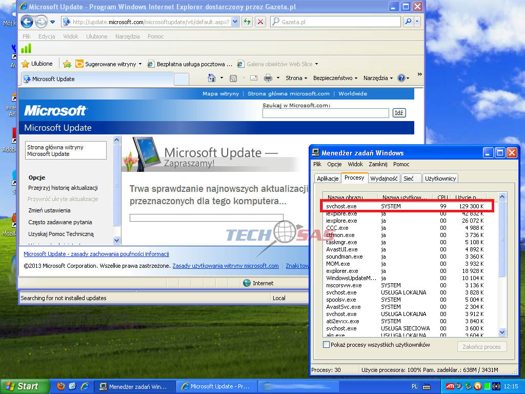The image size is (525, 394).
Task: Switch to Menedżer zadań taskbar button
Action: pyautogui.click(x=134, y=387)
